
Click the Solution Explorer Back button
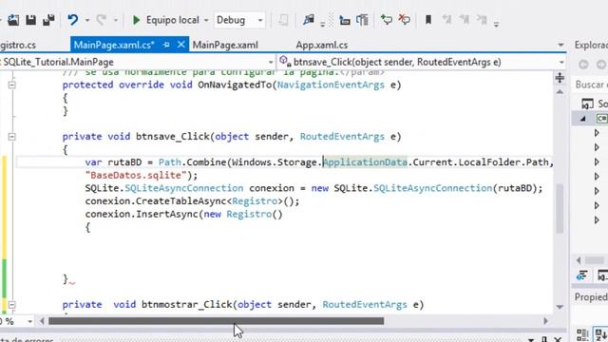click(x=584, y=64)
